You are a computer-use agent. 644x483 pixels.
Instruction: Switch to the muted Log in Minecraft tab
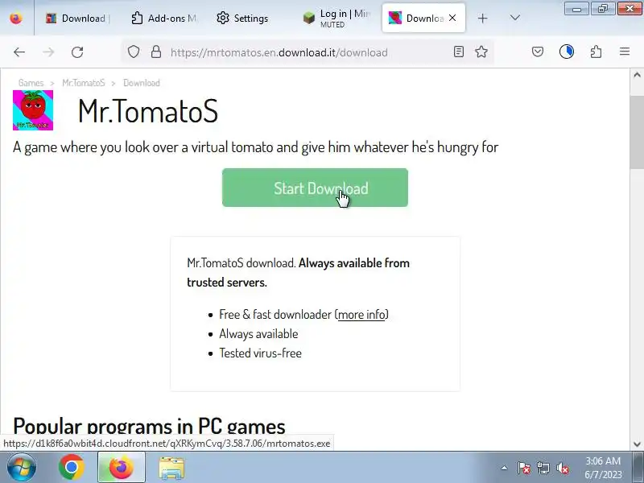click(x=336, y=18)
